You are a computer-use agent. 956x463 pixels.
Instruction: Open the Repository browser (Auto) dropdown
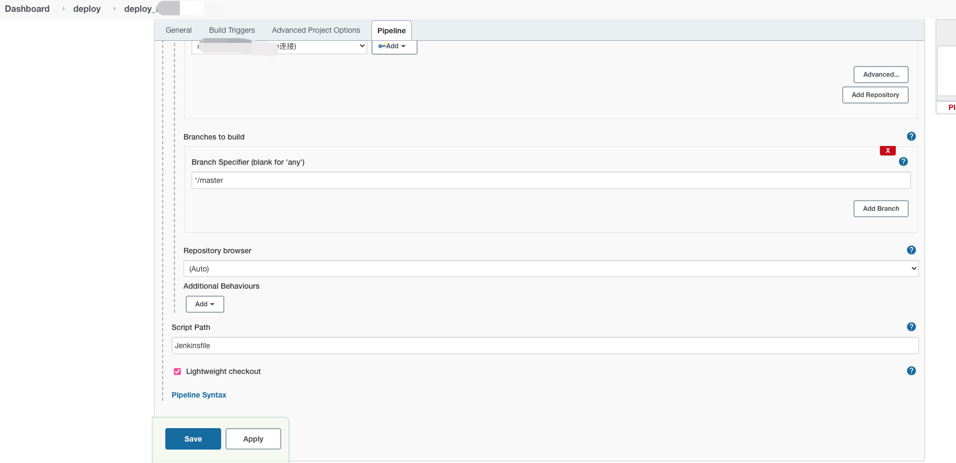tap(551, 269)
